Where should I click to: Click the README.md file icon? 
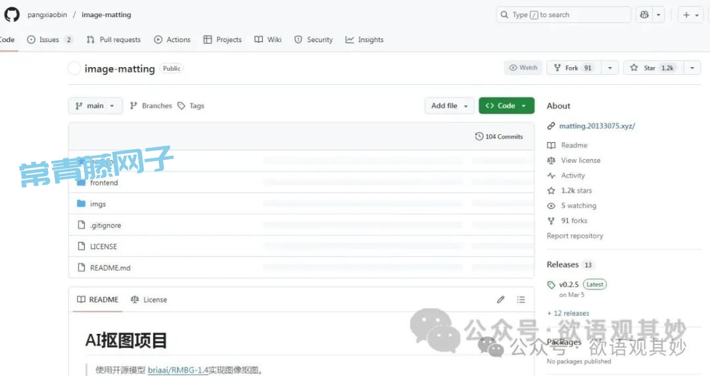click(81, 268)
